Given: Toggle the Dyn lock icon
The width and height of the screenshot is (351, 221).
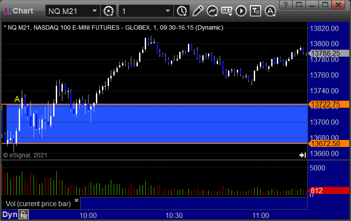Looking at the screenshot, I should pyautogui.click(x=24, y=215).
